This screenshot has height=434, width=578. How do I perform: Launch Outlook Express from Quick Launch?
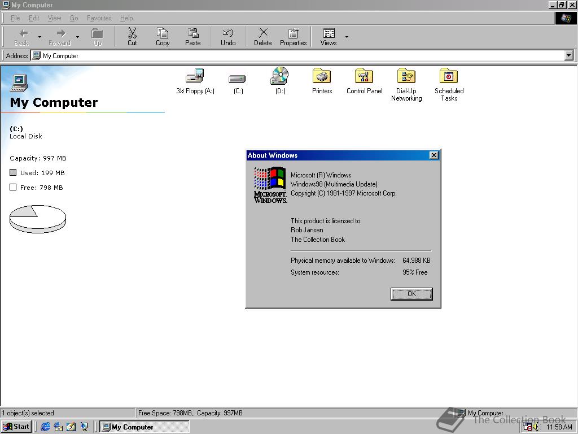58,427
